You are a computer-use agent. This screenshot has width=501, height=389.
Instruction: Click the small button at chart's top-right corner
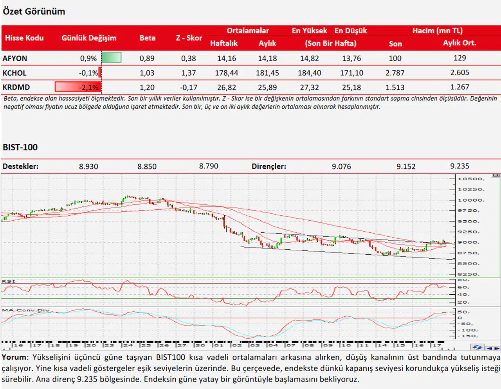tap(496, 176)
